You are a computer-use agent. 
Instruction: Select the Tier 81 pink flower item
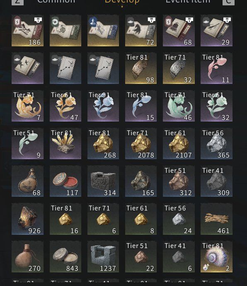pyautogui.click(x=216, y=68)
